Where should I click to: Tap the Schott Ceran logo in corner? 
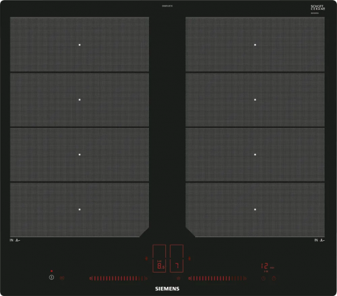(x=317, y=8)
